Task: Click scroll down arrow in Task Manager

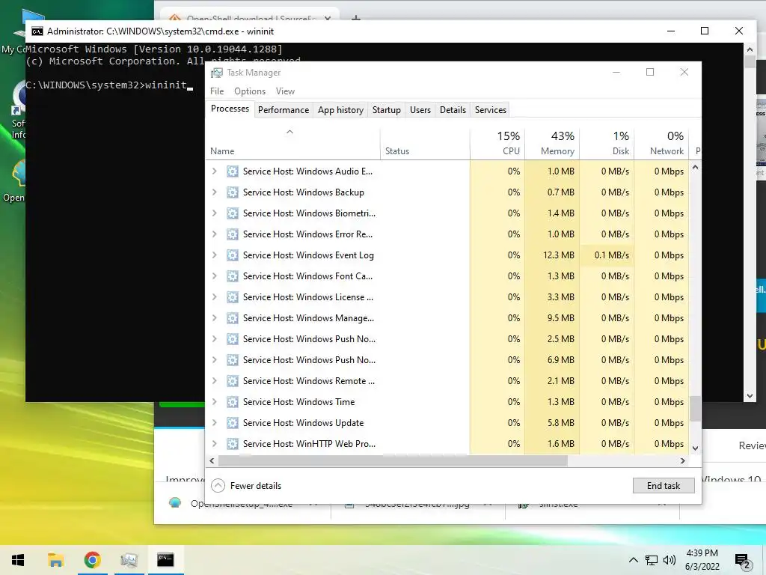Action: [x=695, y=448]
